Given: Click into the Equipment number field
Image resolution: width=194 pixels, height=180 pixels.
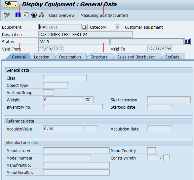Looking at the screenshot, I should point(60,27).
